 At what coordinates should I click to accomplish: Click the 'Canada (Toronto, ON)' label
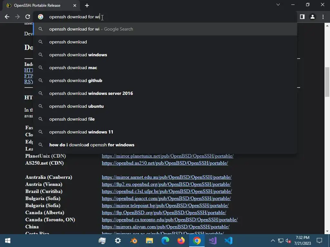50,220
